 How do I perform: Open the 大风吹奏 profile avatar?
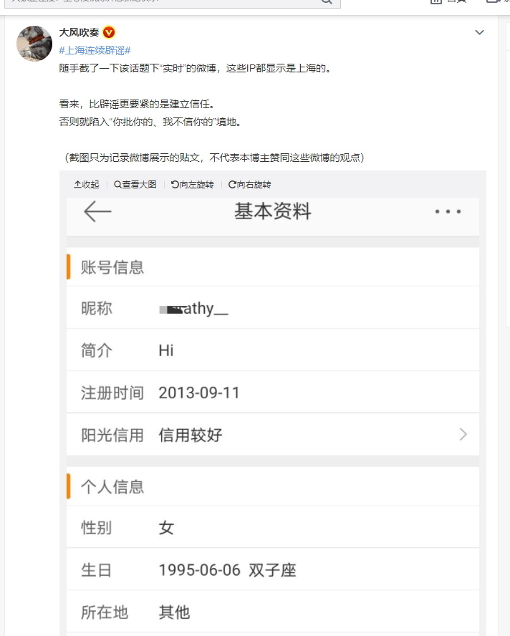(34, 44)
